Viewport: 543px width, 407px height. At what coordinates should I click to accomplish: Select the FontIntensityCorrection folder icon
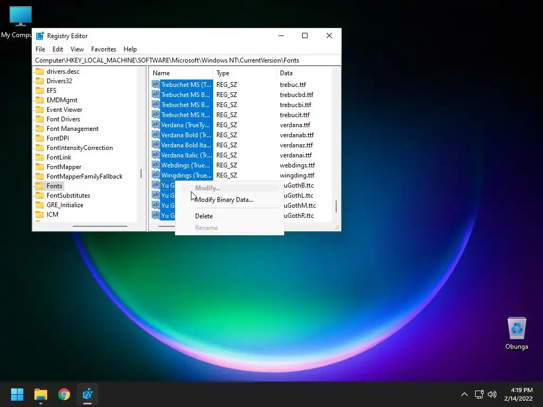(x=40, y=147)
